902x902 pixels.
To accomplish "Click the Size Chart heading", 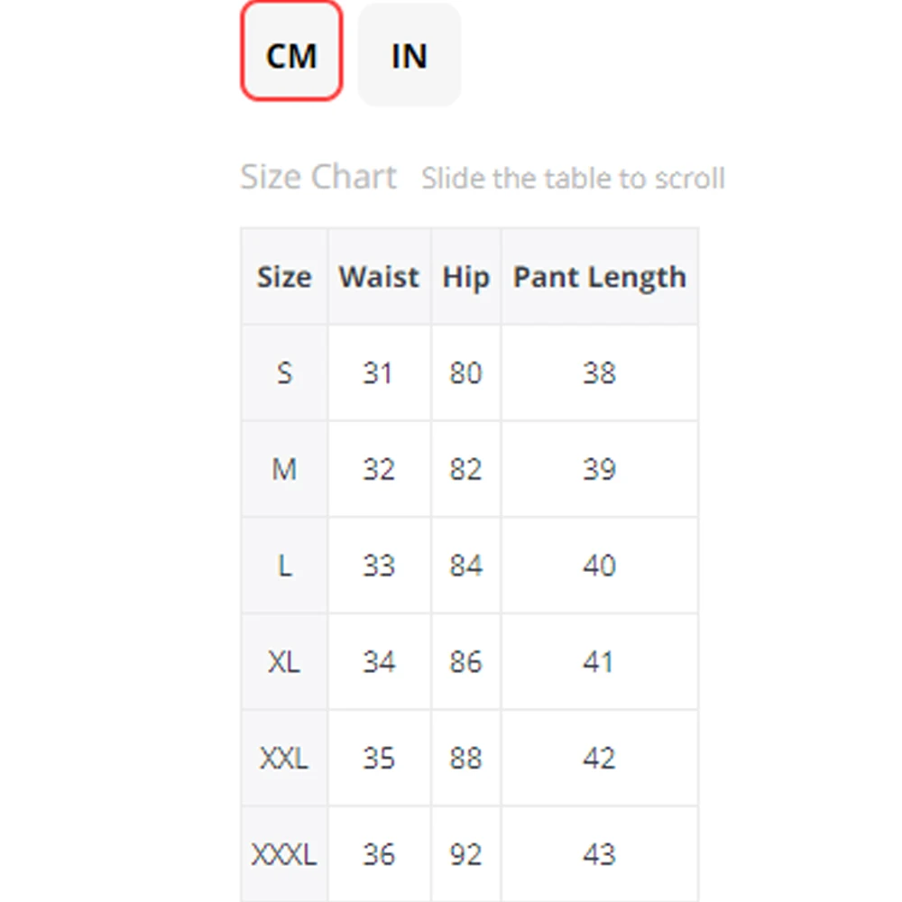I will pyautogui.click(x=318, y=177).
